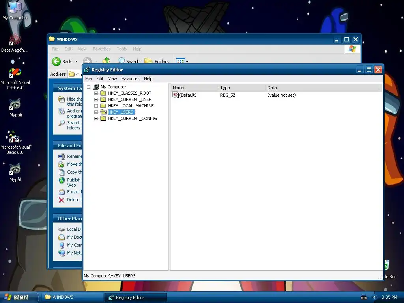Click the Address bar in WINDOWS window
The width and height of the screenshot is (404, 303).
75,75
